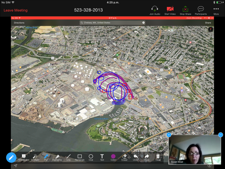The width and height of the screenshot is (225, 169).
Task: Open Directions in Maps
Action: point(19,23)
